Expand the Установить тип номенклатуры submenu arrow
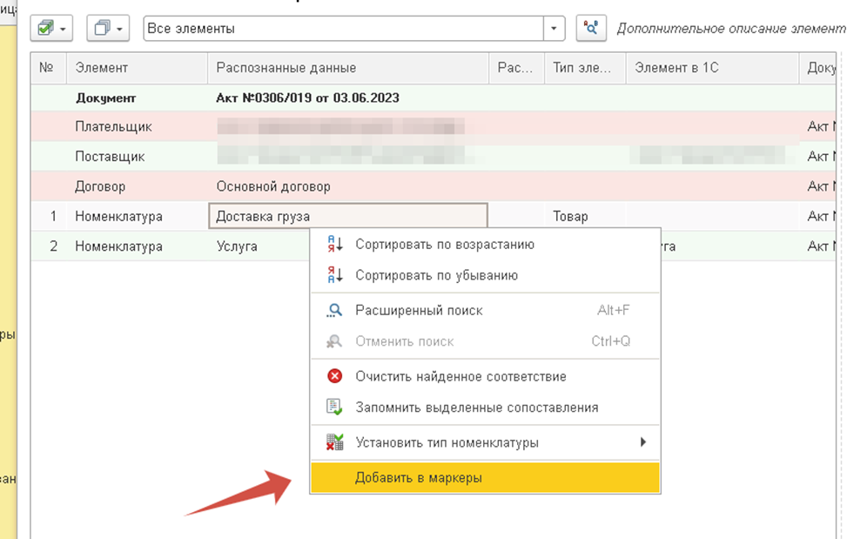847x539 pixels. (642, 442)
